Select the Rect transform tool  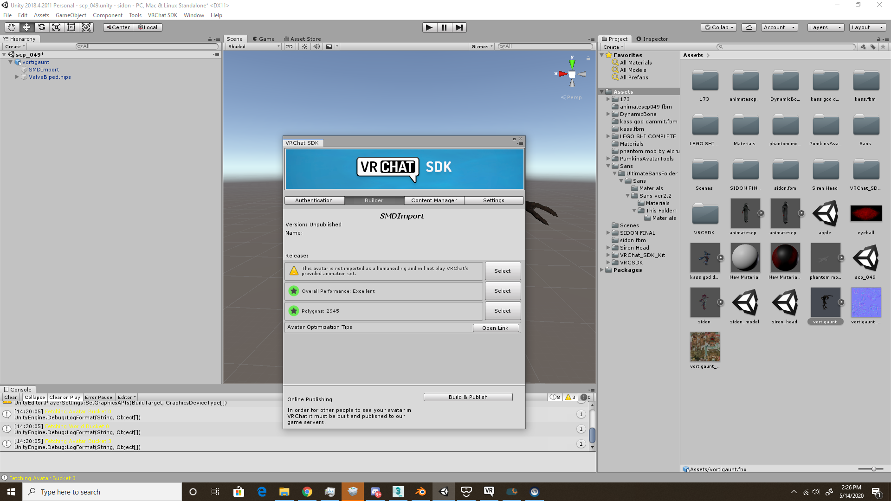tap(71, 27)
